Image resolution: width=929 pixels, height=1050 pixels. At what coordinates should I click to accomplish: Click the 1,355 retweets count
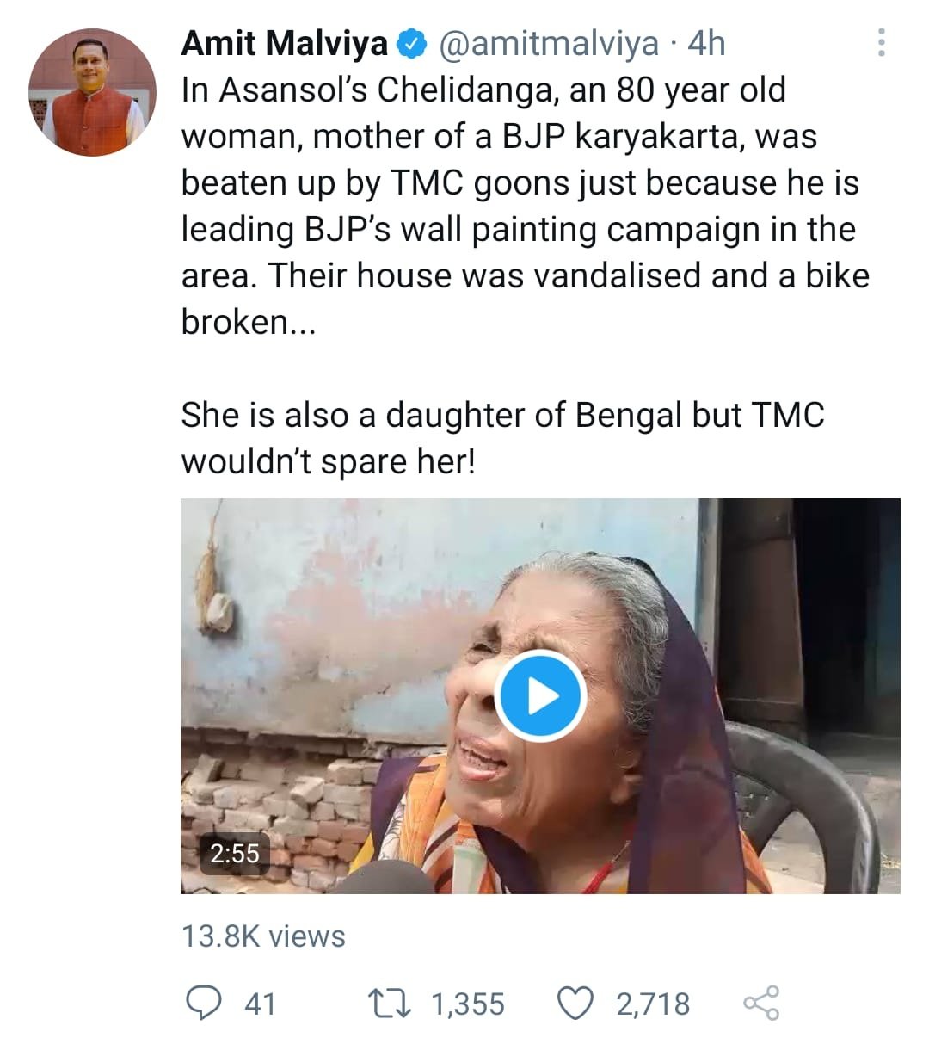click(x=467, y=1004)
